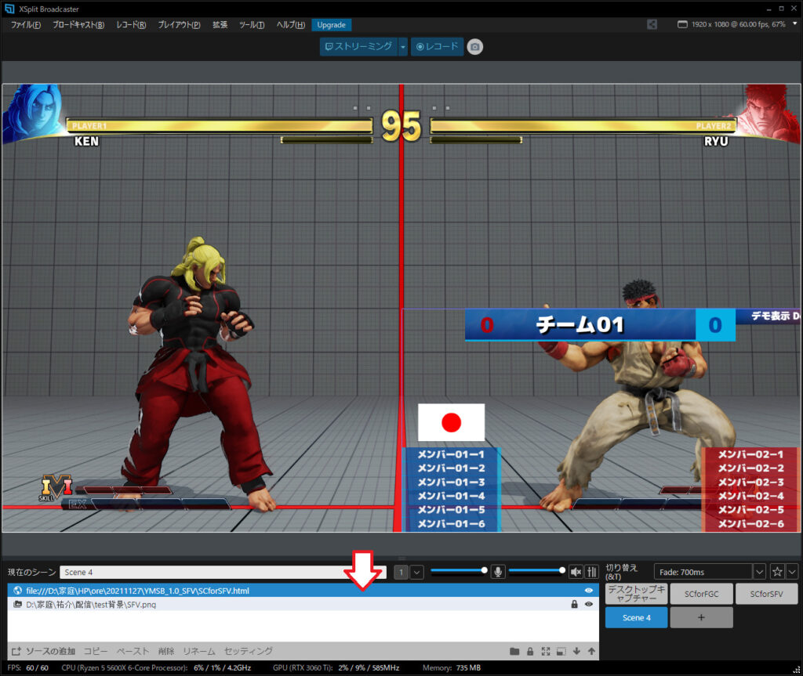Open the ヘルプ menu
Image resolution: width=803 pixels, height=676 pixels.
click(x=290, y=24)
